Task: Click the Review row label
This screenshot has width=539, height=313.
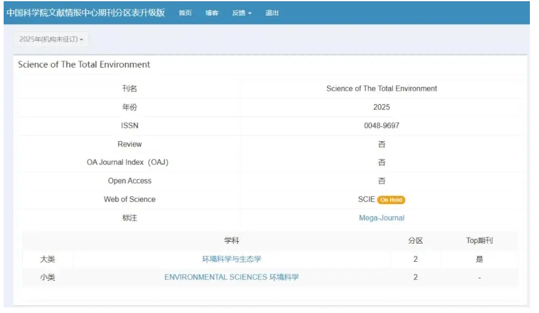Action: [x=130, y=144]
